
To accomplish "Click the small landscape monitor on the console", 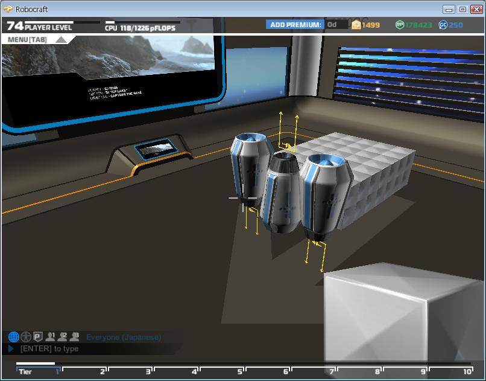I will (x=157, y=149).
